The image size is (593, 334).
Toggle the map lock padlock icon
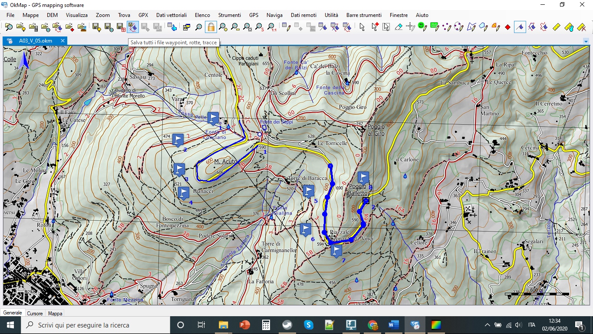coord(211,27)
